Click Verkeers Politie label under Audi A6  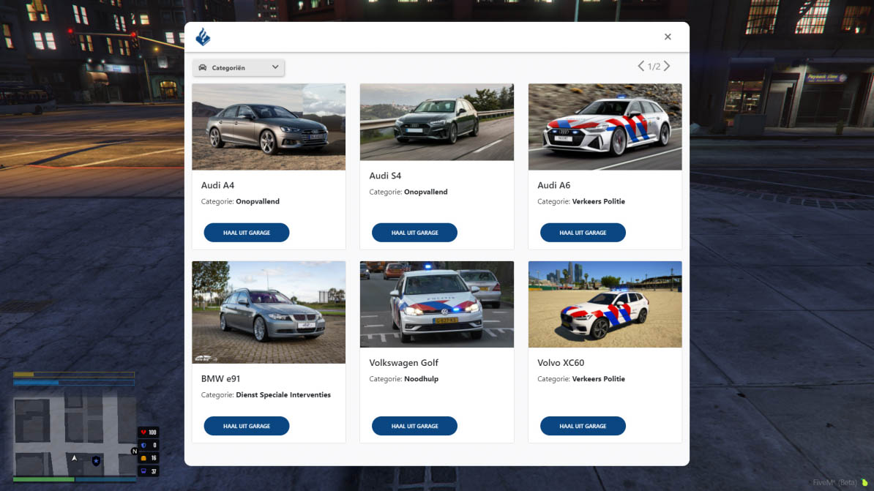[599, 201]
